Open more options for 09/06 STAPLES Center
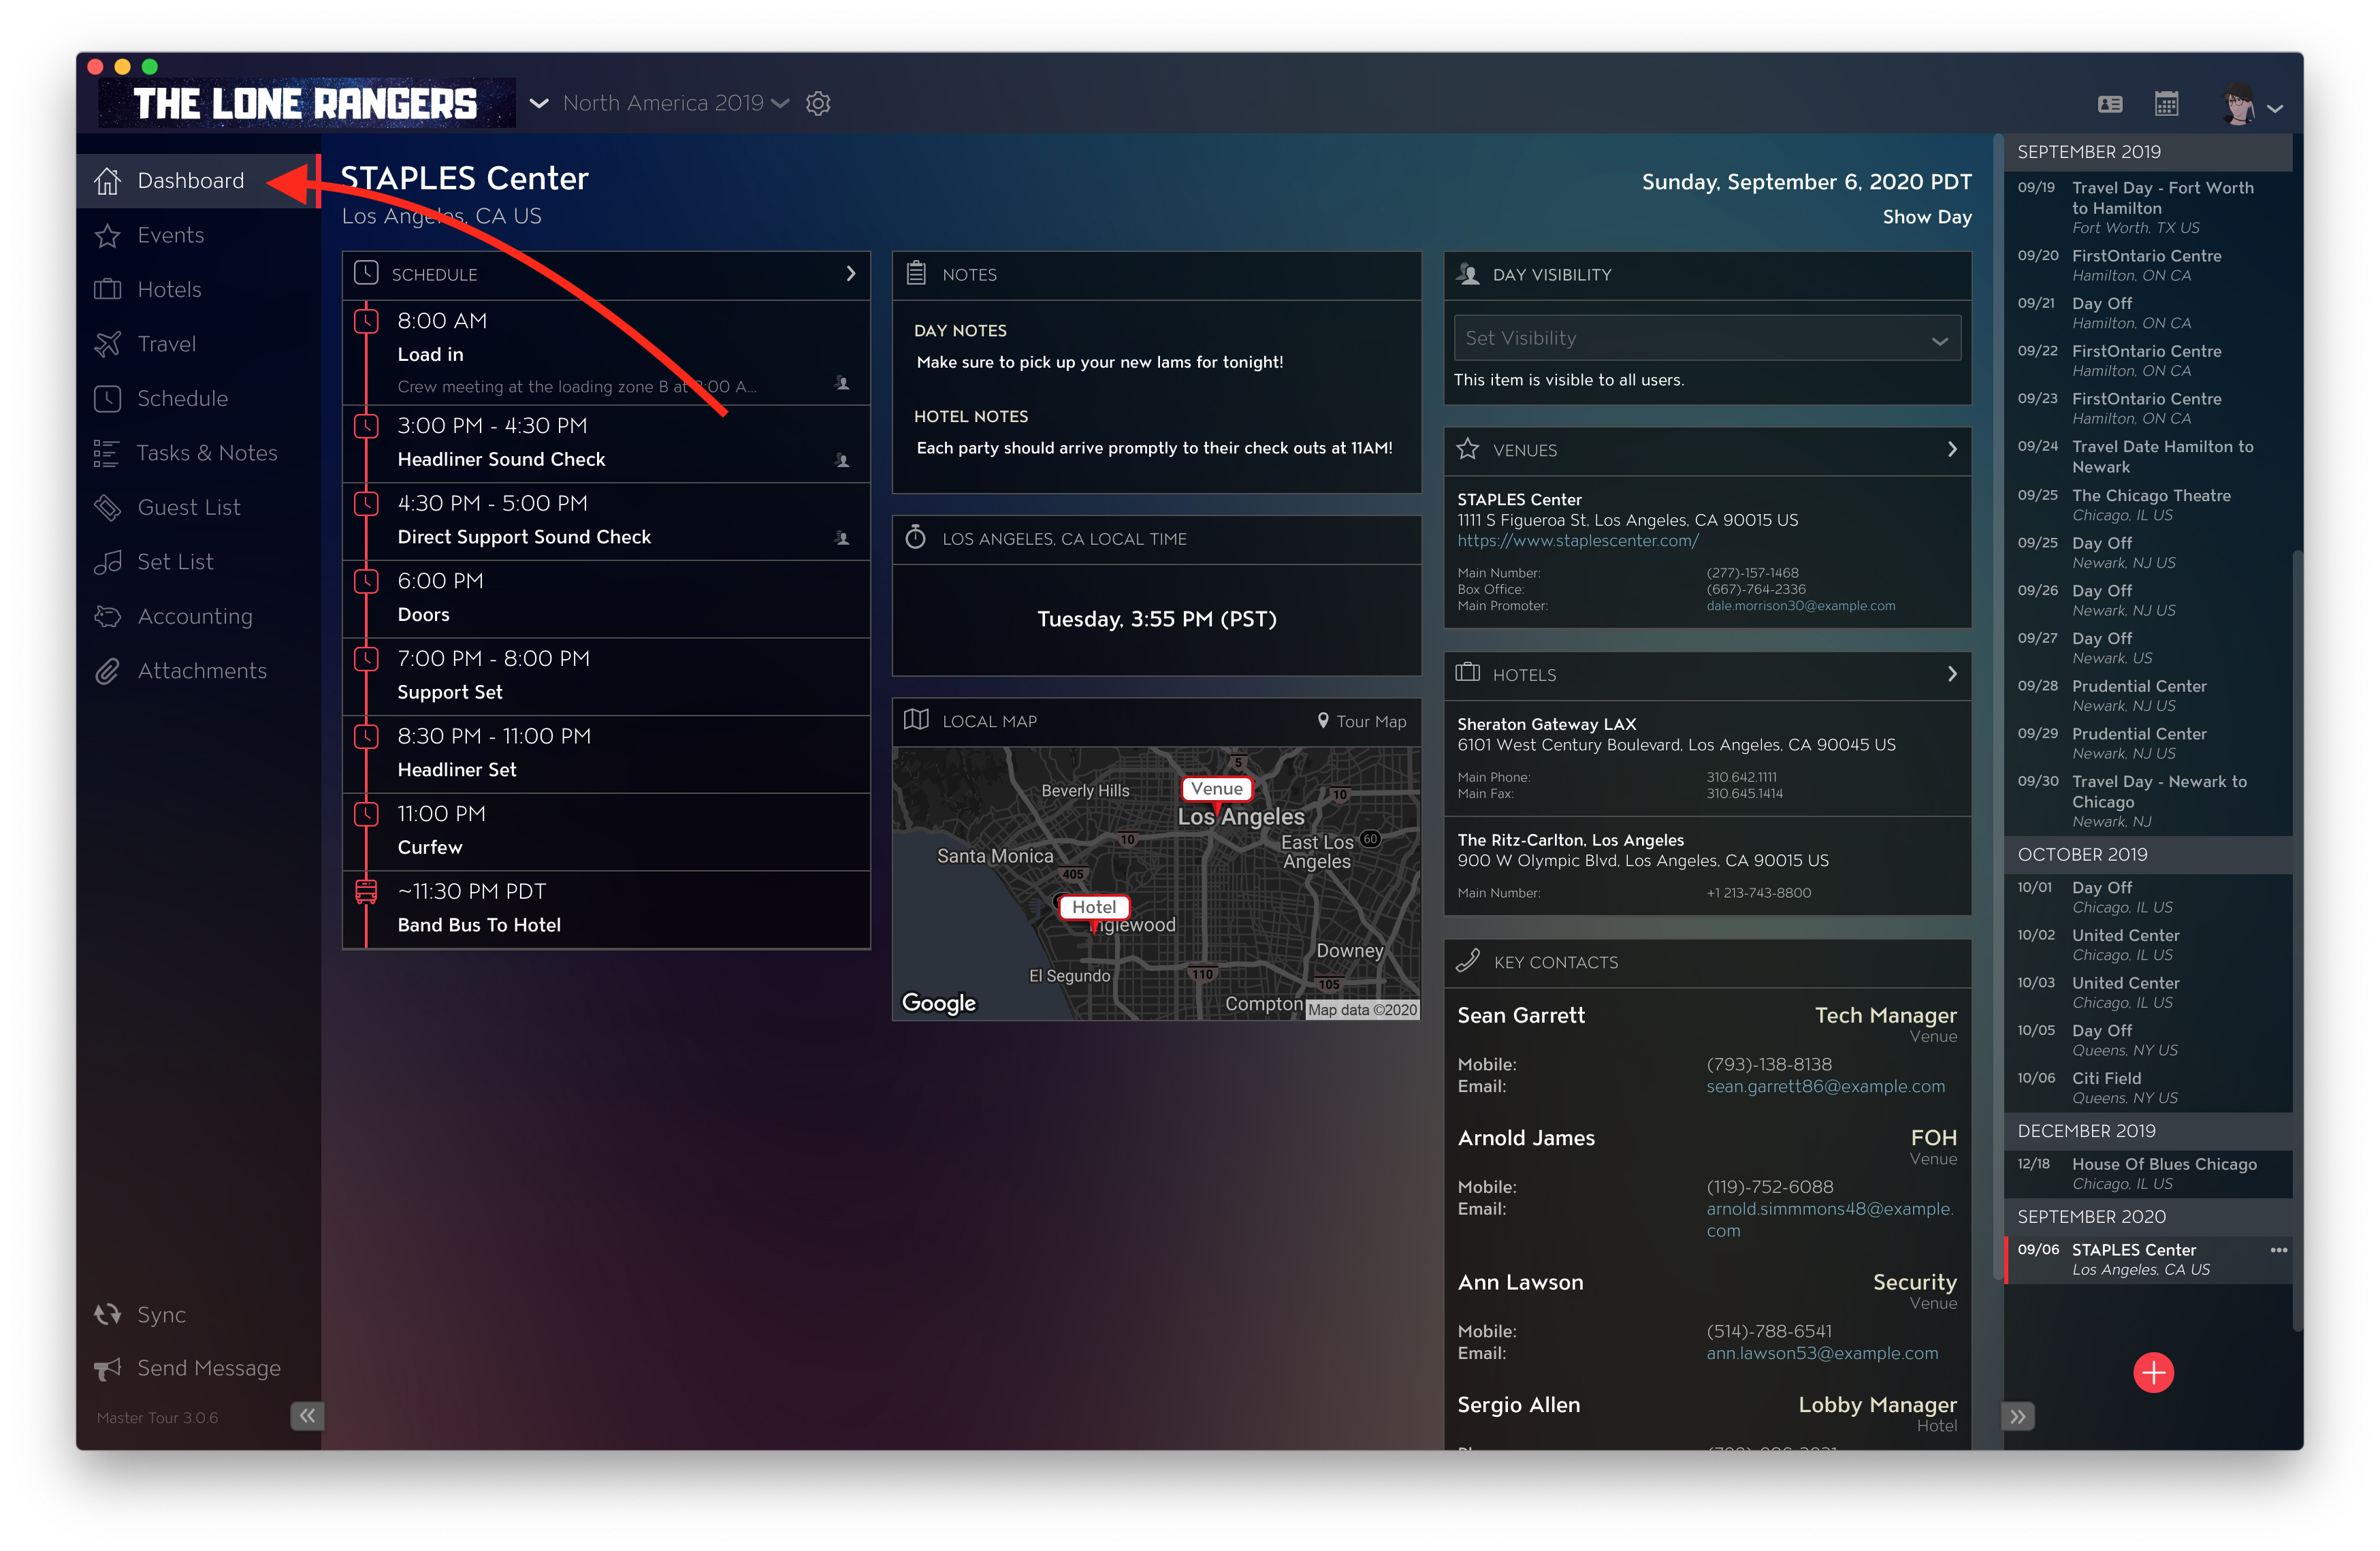Viewport: 2380px width, 1551px height. tap(2278, 1250)
